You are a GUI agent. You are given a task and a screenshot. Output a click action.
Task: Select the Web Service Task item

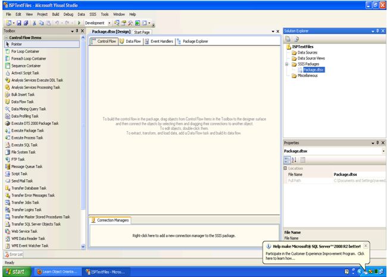(42, 231)
